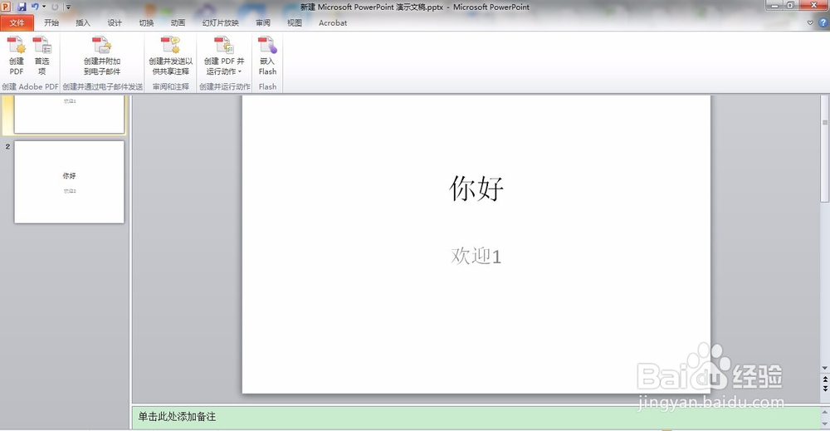830x431 pixels.
Task: Click the notes field 单击此处添加备注
Action: 177,417
